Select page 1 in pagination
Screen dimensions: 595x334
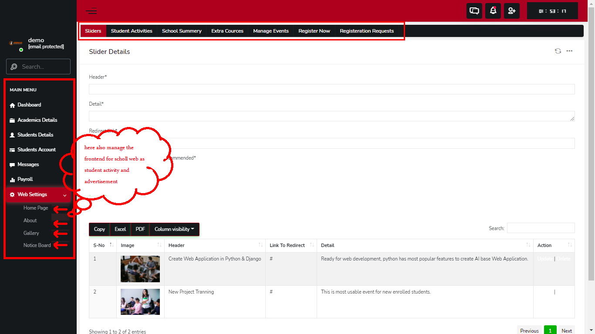[x=550, y=331]
